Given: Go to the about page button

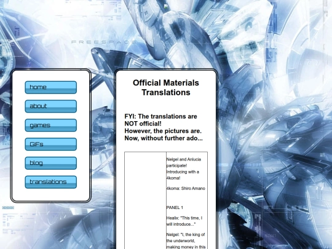Looking at the screenshot, I should pyautogui.click(x=51, y=106).
